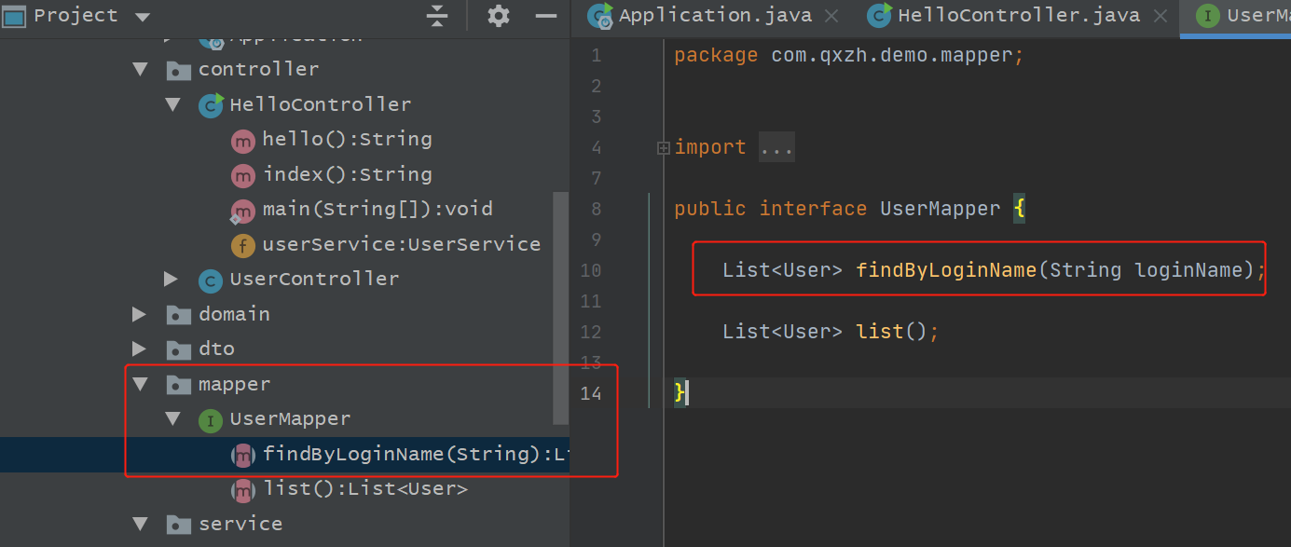Open the Project view dropdown
This screenshot has width=1291, height=547.
143,17
